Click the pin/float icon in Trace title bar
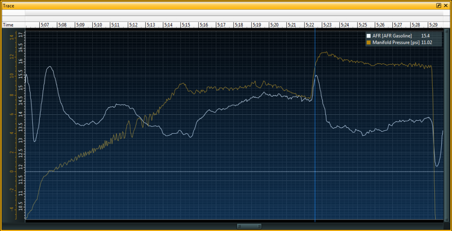The width and height of the screenshot is (452, 231). pyautogui.click(x=438, y=6)
